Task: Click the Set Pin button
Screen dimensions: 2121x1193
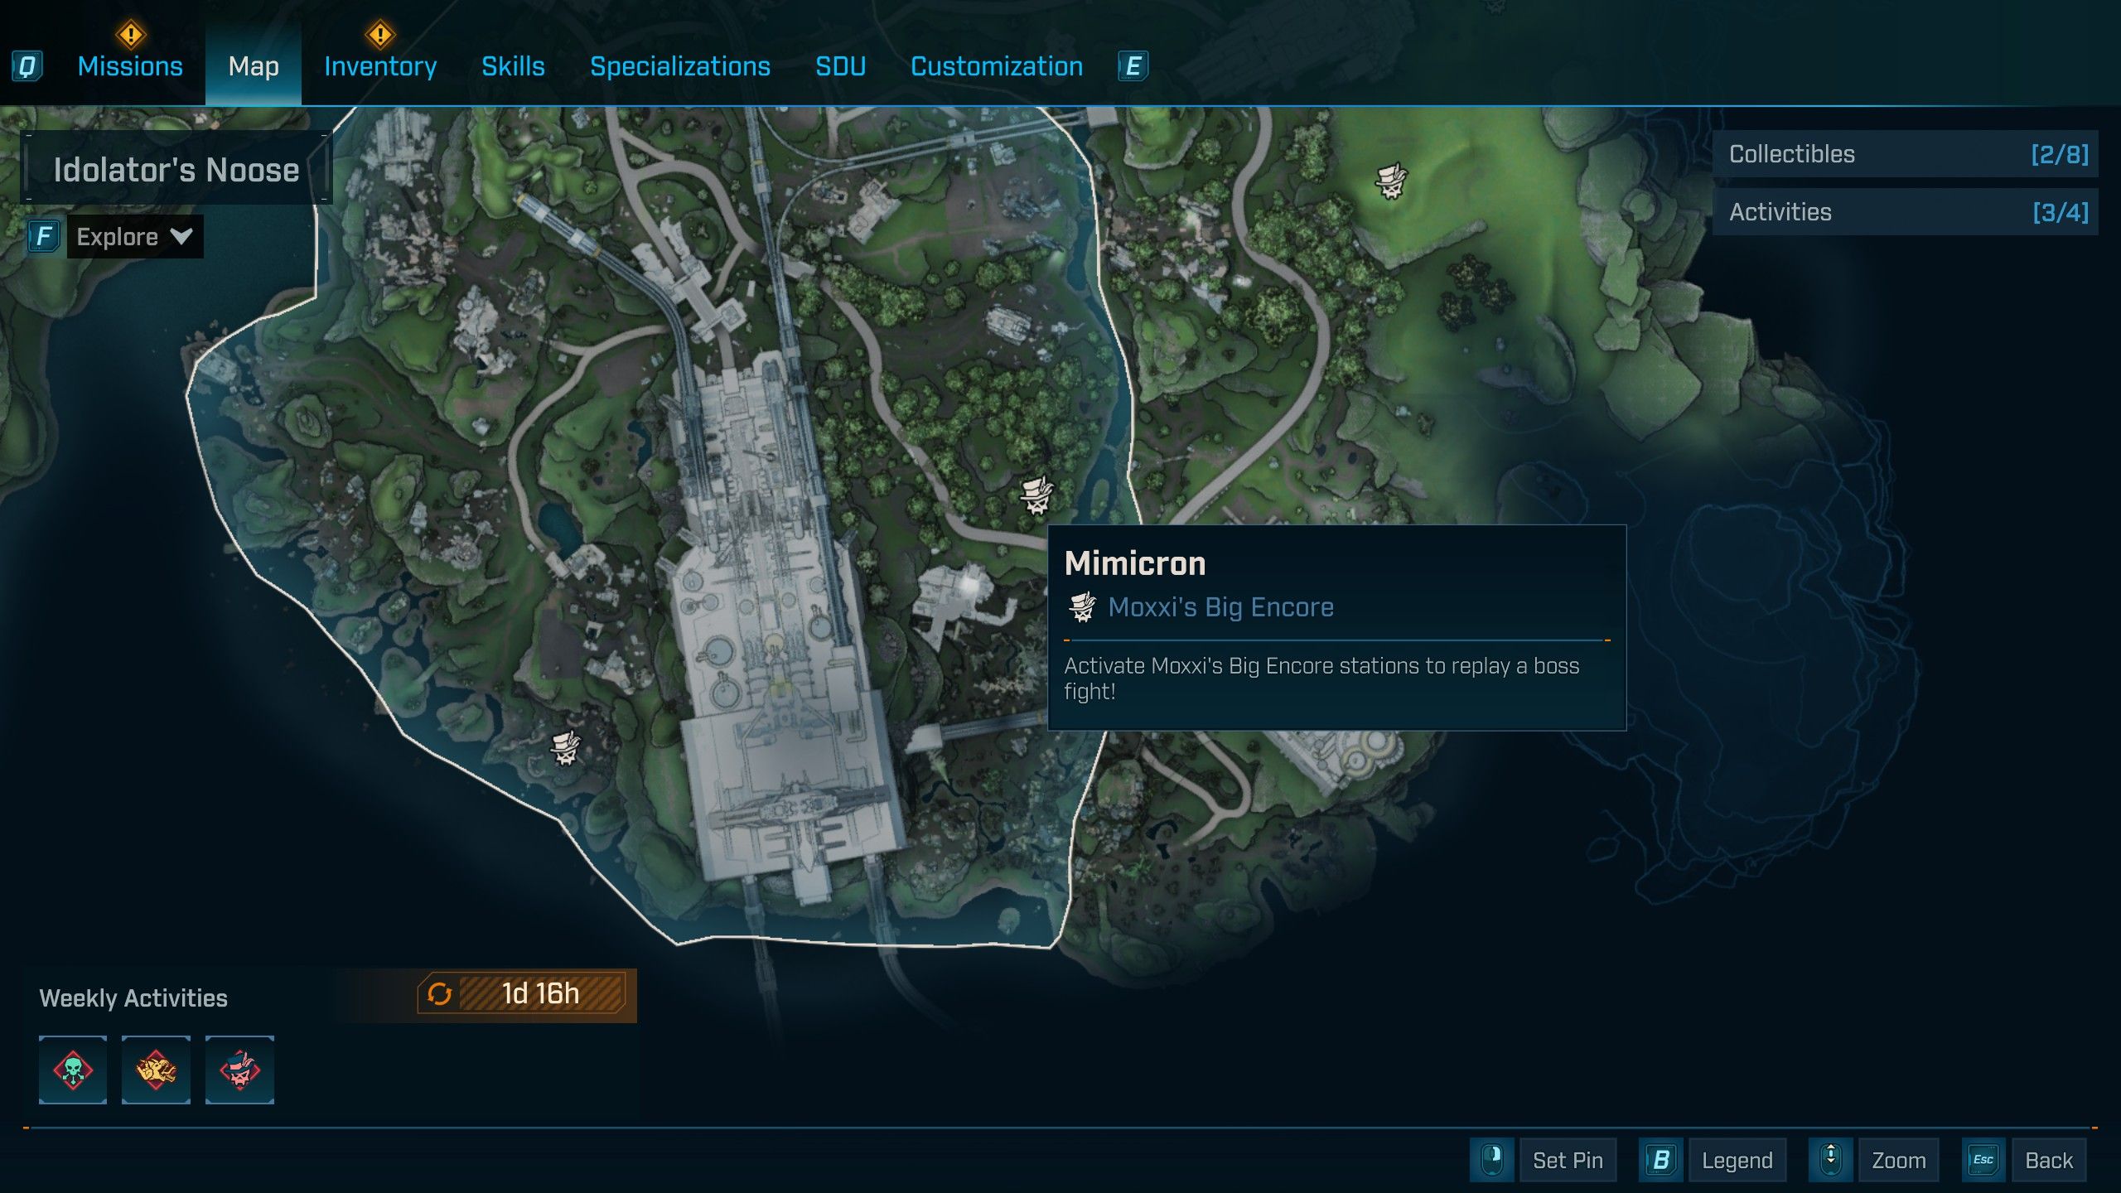Action: pyautogui.click(x=1567, y=1160)
